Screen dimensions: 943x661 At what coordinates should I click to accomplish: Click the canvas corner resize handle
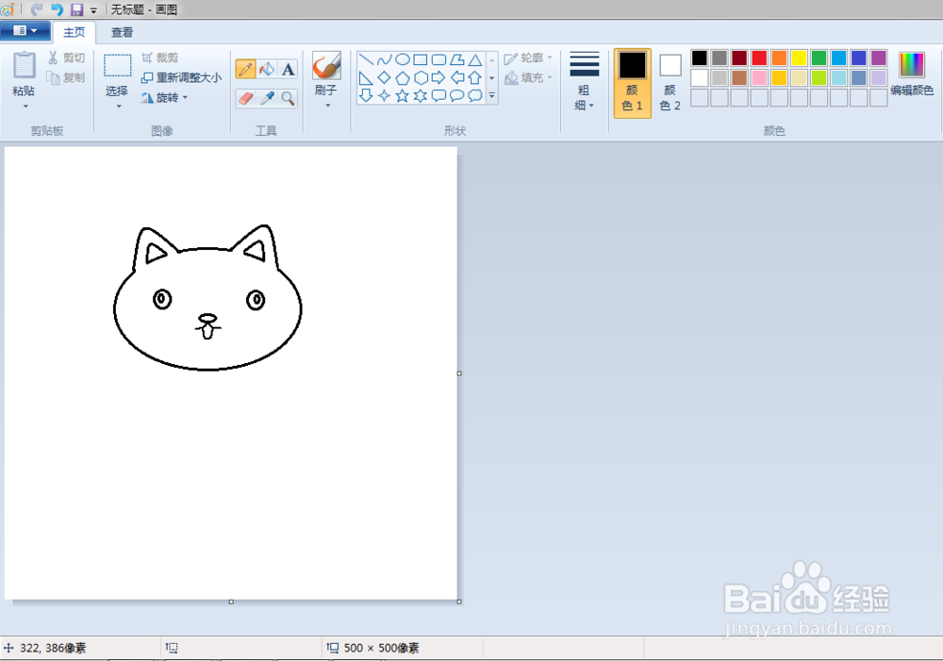(x=459, y=602)
